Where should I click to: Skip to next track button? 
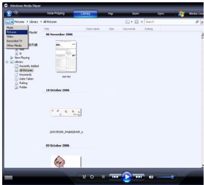pyautogui.click(x=138, y=177)
